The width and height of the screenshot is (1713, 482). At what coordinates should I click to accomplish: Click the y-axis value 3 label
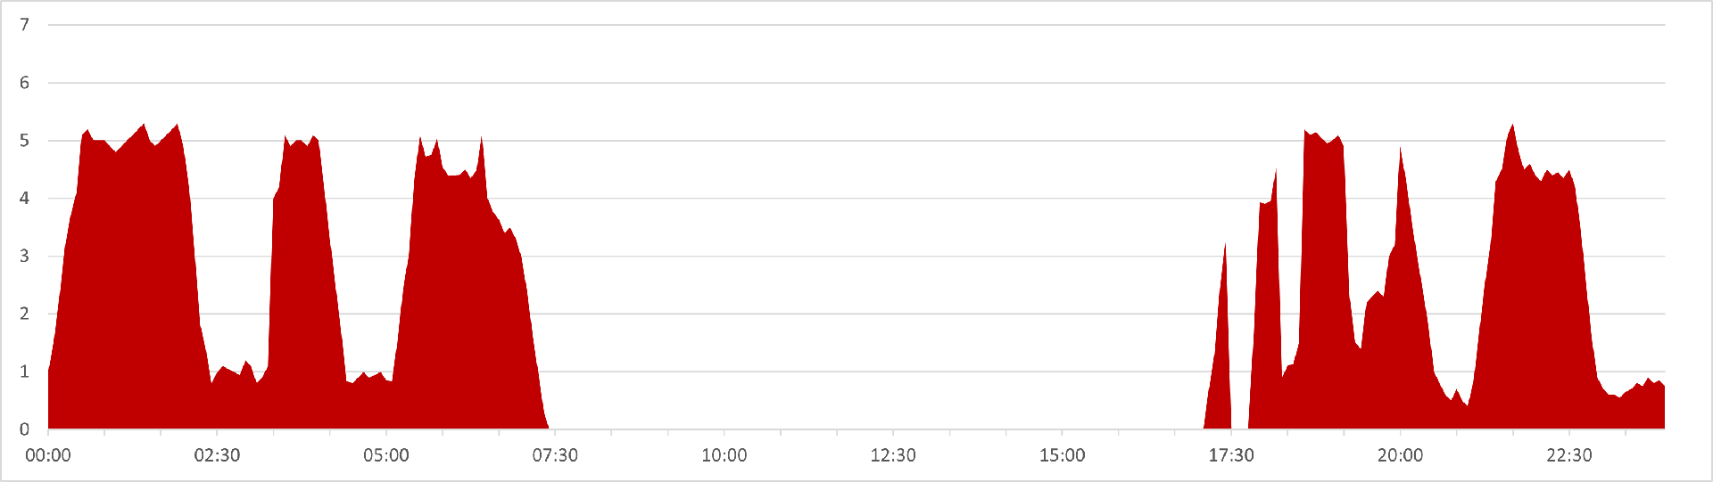click(25, 256)
